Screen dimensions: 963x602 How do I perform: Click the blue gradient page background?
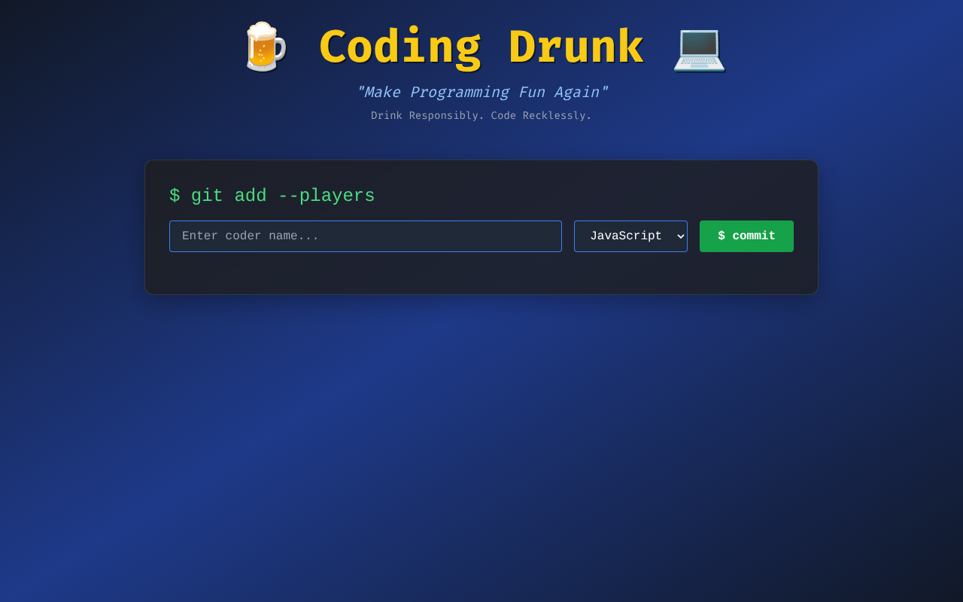(481, 451)
